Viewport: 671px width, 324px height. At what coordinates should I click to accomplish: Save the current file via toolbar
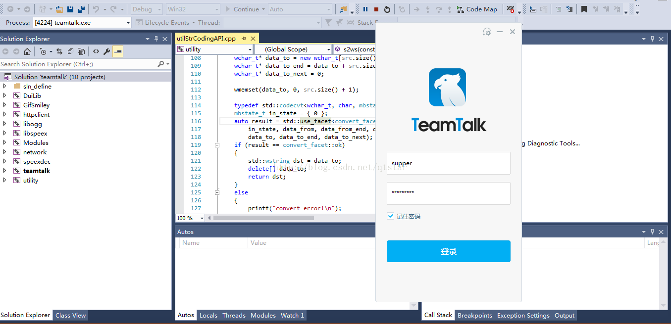tap(70, 9)
